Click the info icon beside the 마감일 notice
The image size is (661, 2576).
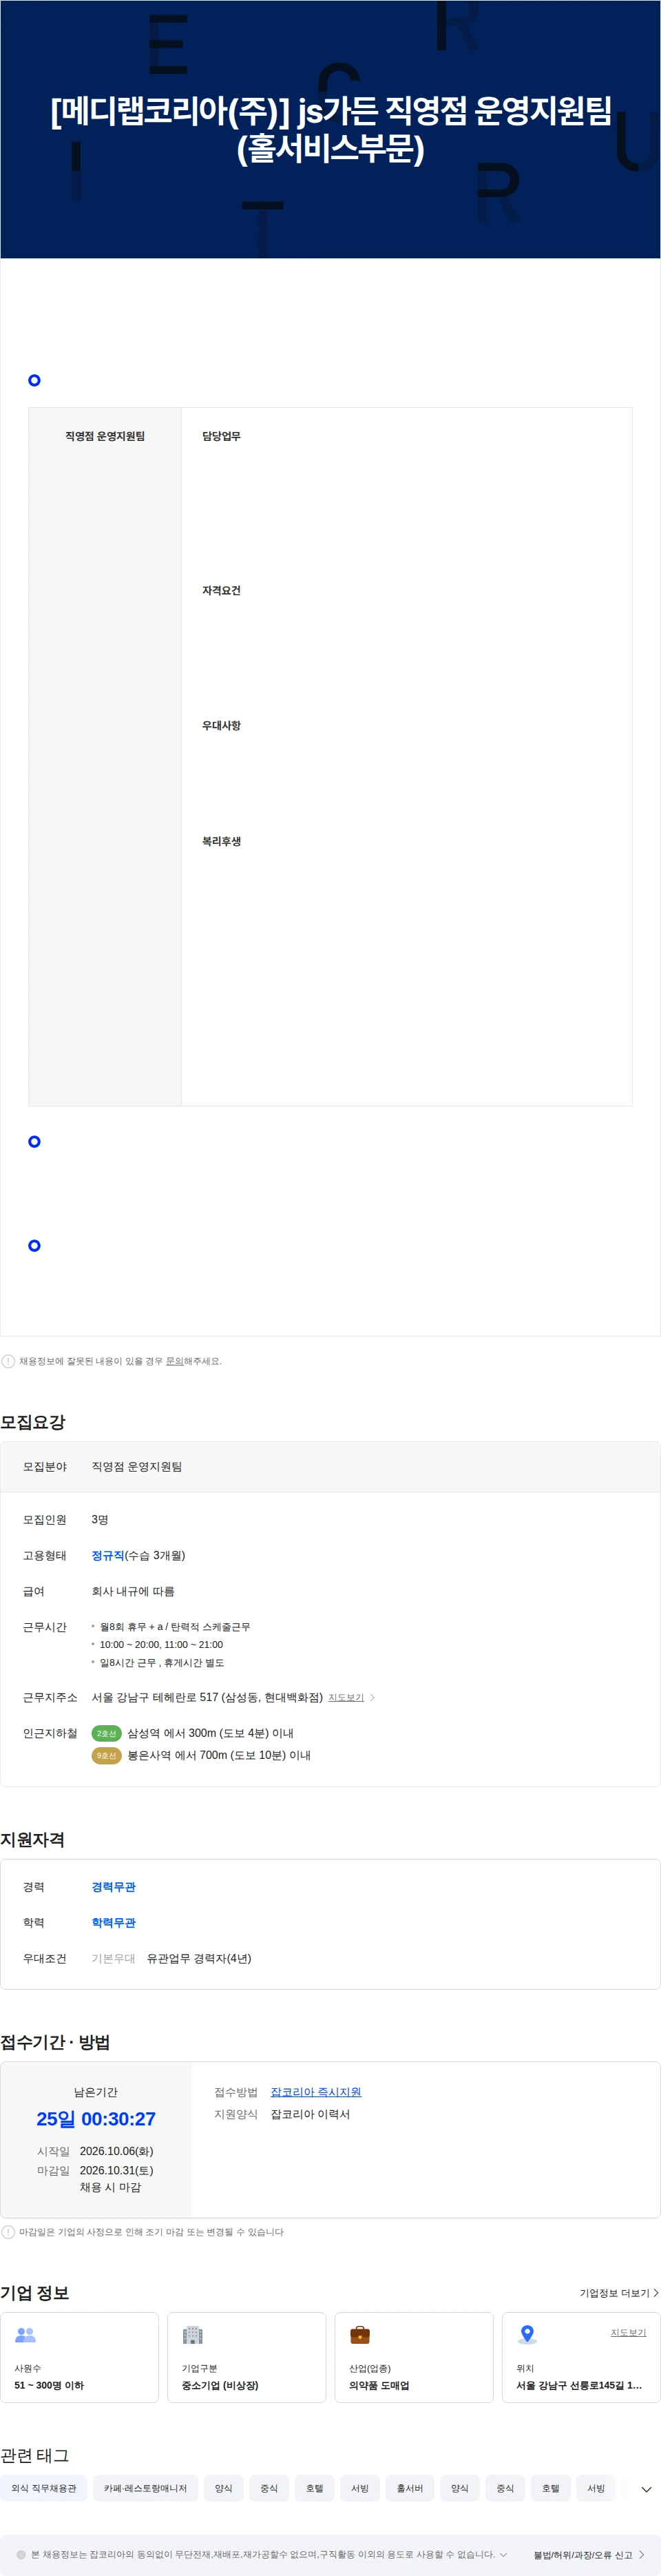(x=8, y=2232)
